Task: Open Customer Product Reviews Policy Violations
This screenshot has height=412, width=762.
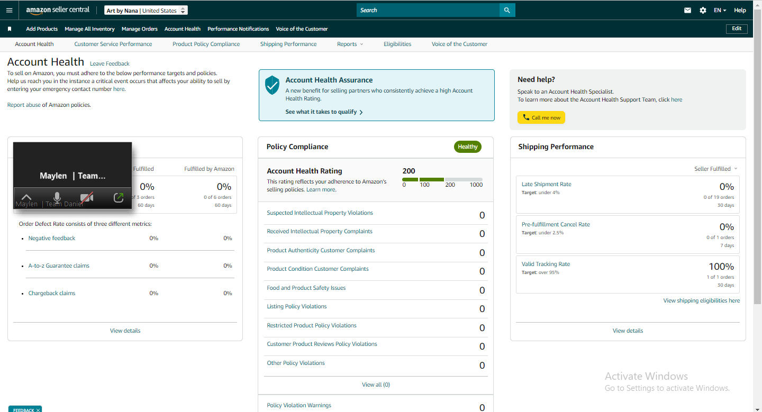Action: click(x=322, y=344)
